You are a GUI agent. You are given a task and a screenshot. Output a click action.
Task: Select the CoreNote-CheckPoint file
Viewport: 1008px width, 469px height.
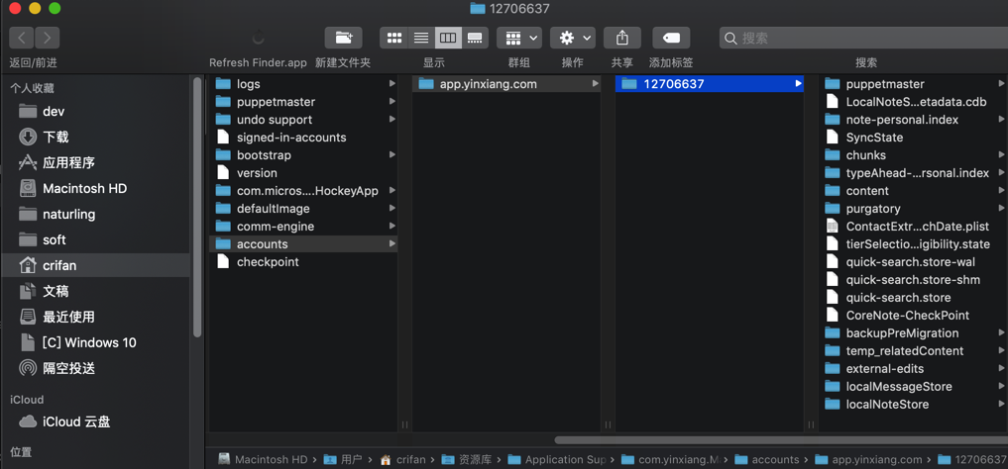point(914,315)
